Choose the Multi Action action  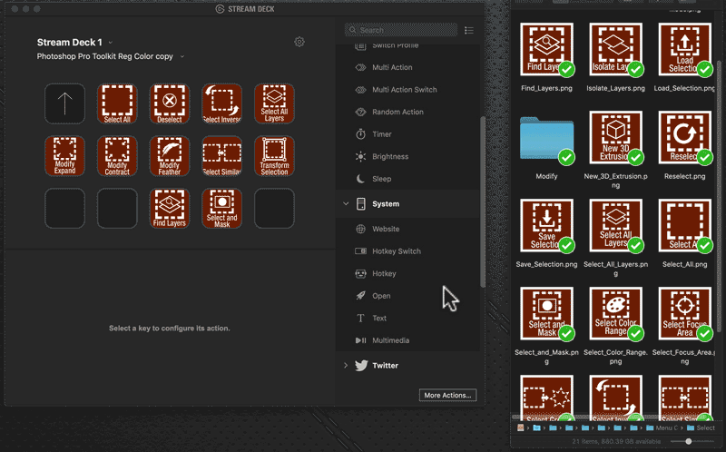(407, 67)
